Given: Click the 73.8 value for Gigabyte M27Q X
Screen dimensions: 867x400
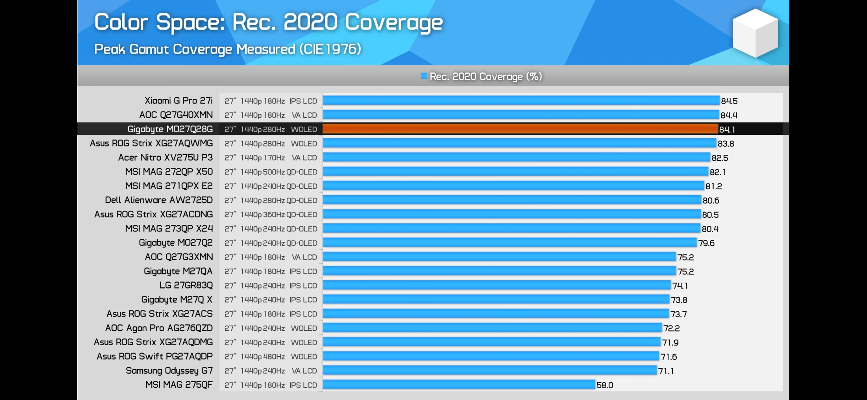Looking at the screenshot, I should click(679, 300).
